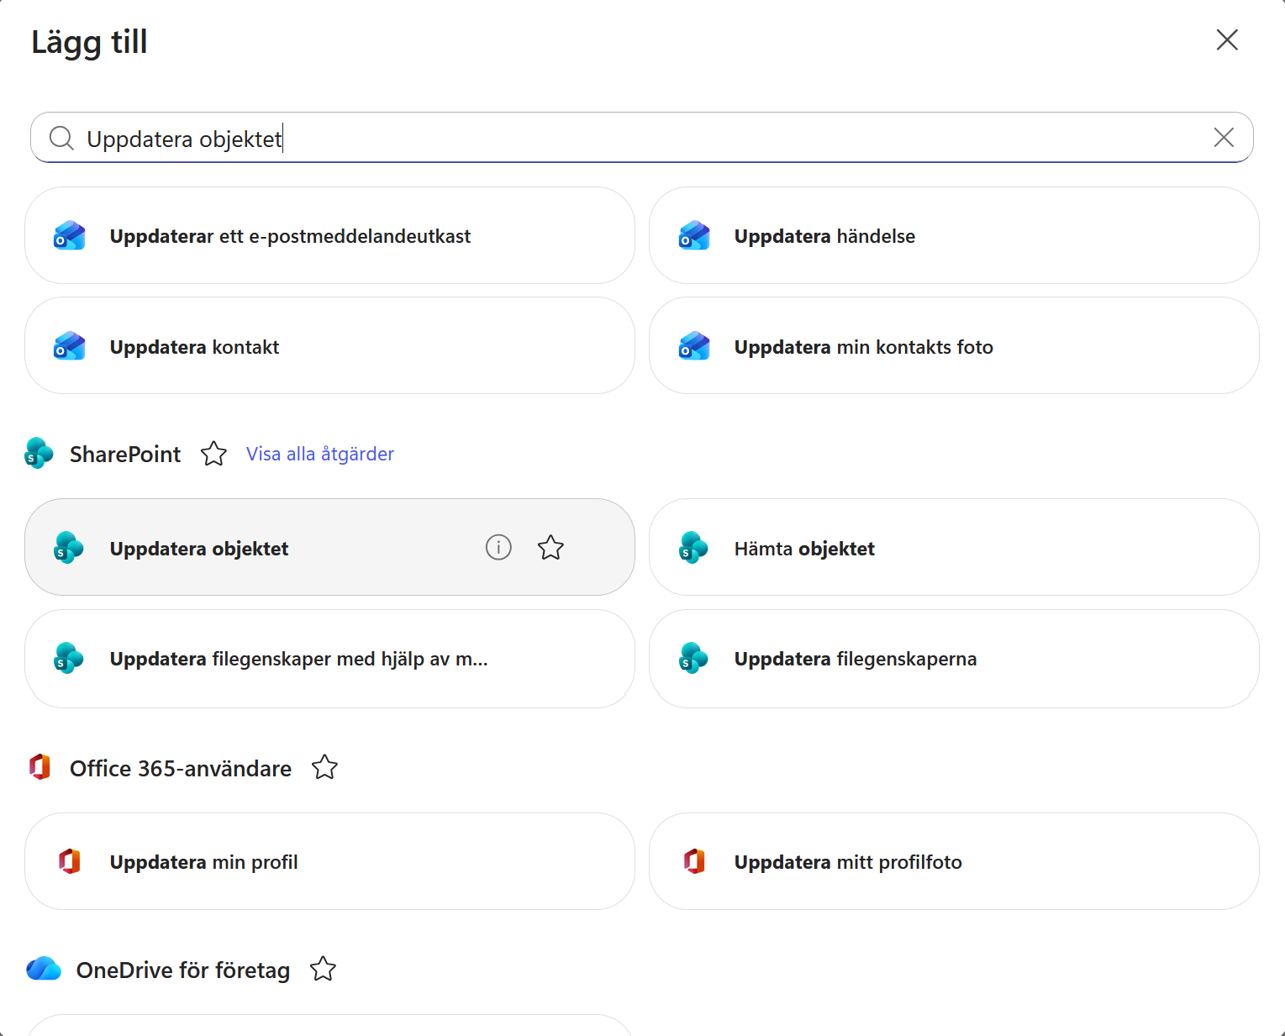Click the Lägg till dialog title
The height and width of the screenshot is (1036, 1285).
[x=89, y=42]
